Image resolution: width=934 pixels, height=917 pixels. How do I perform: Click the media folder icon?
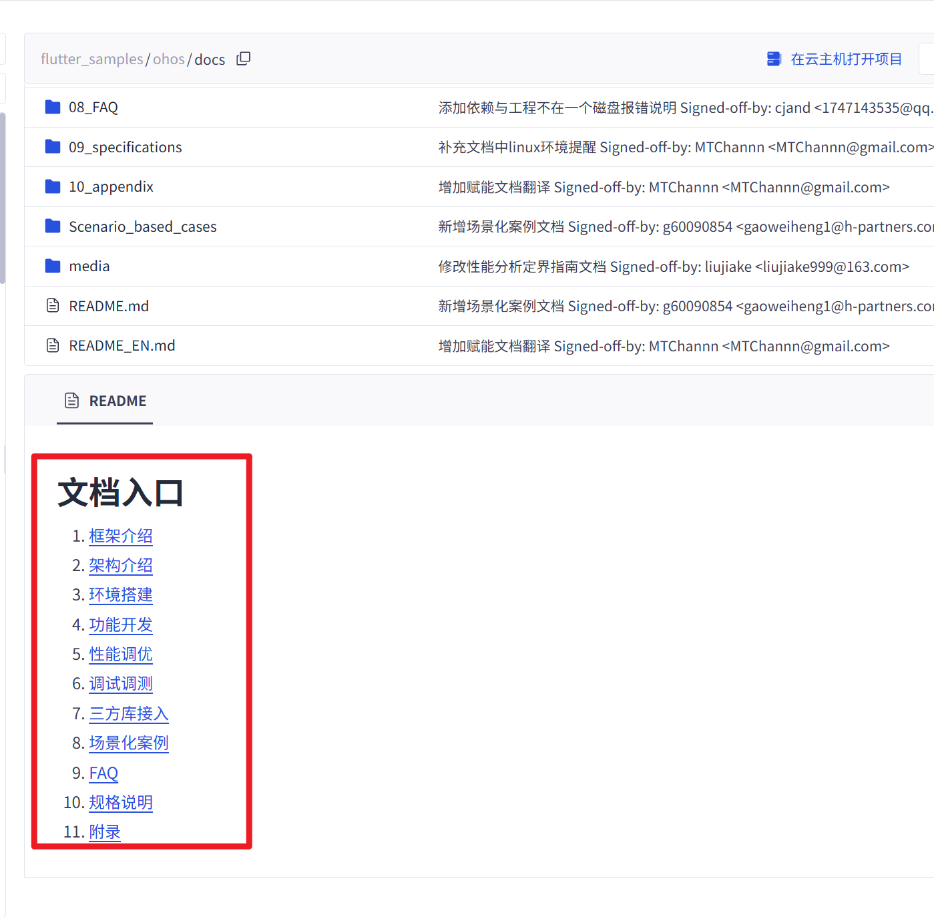[x=53, y=266]
